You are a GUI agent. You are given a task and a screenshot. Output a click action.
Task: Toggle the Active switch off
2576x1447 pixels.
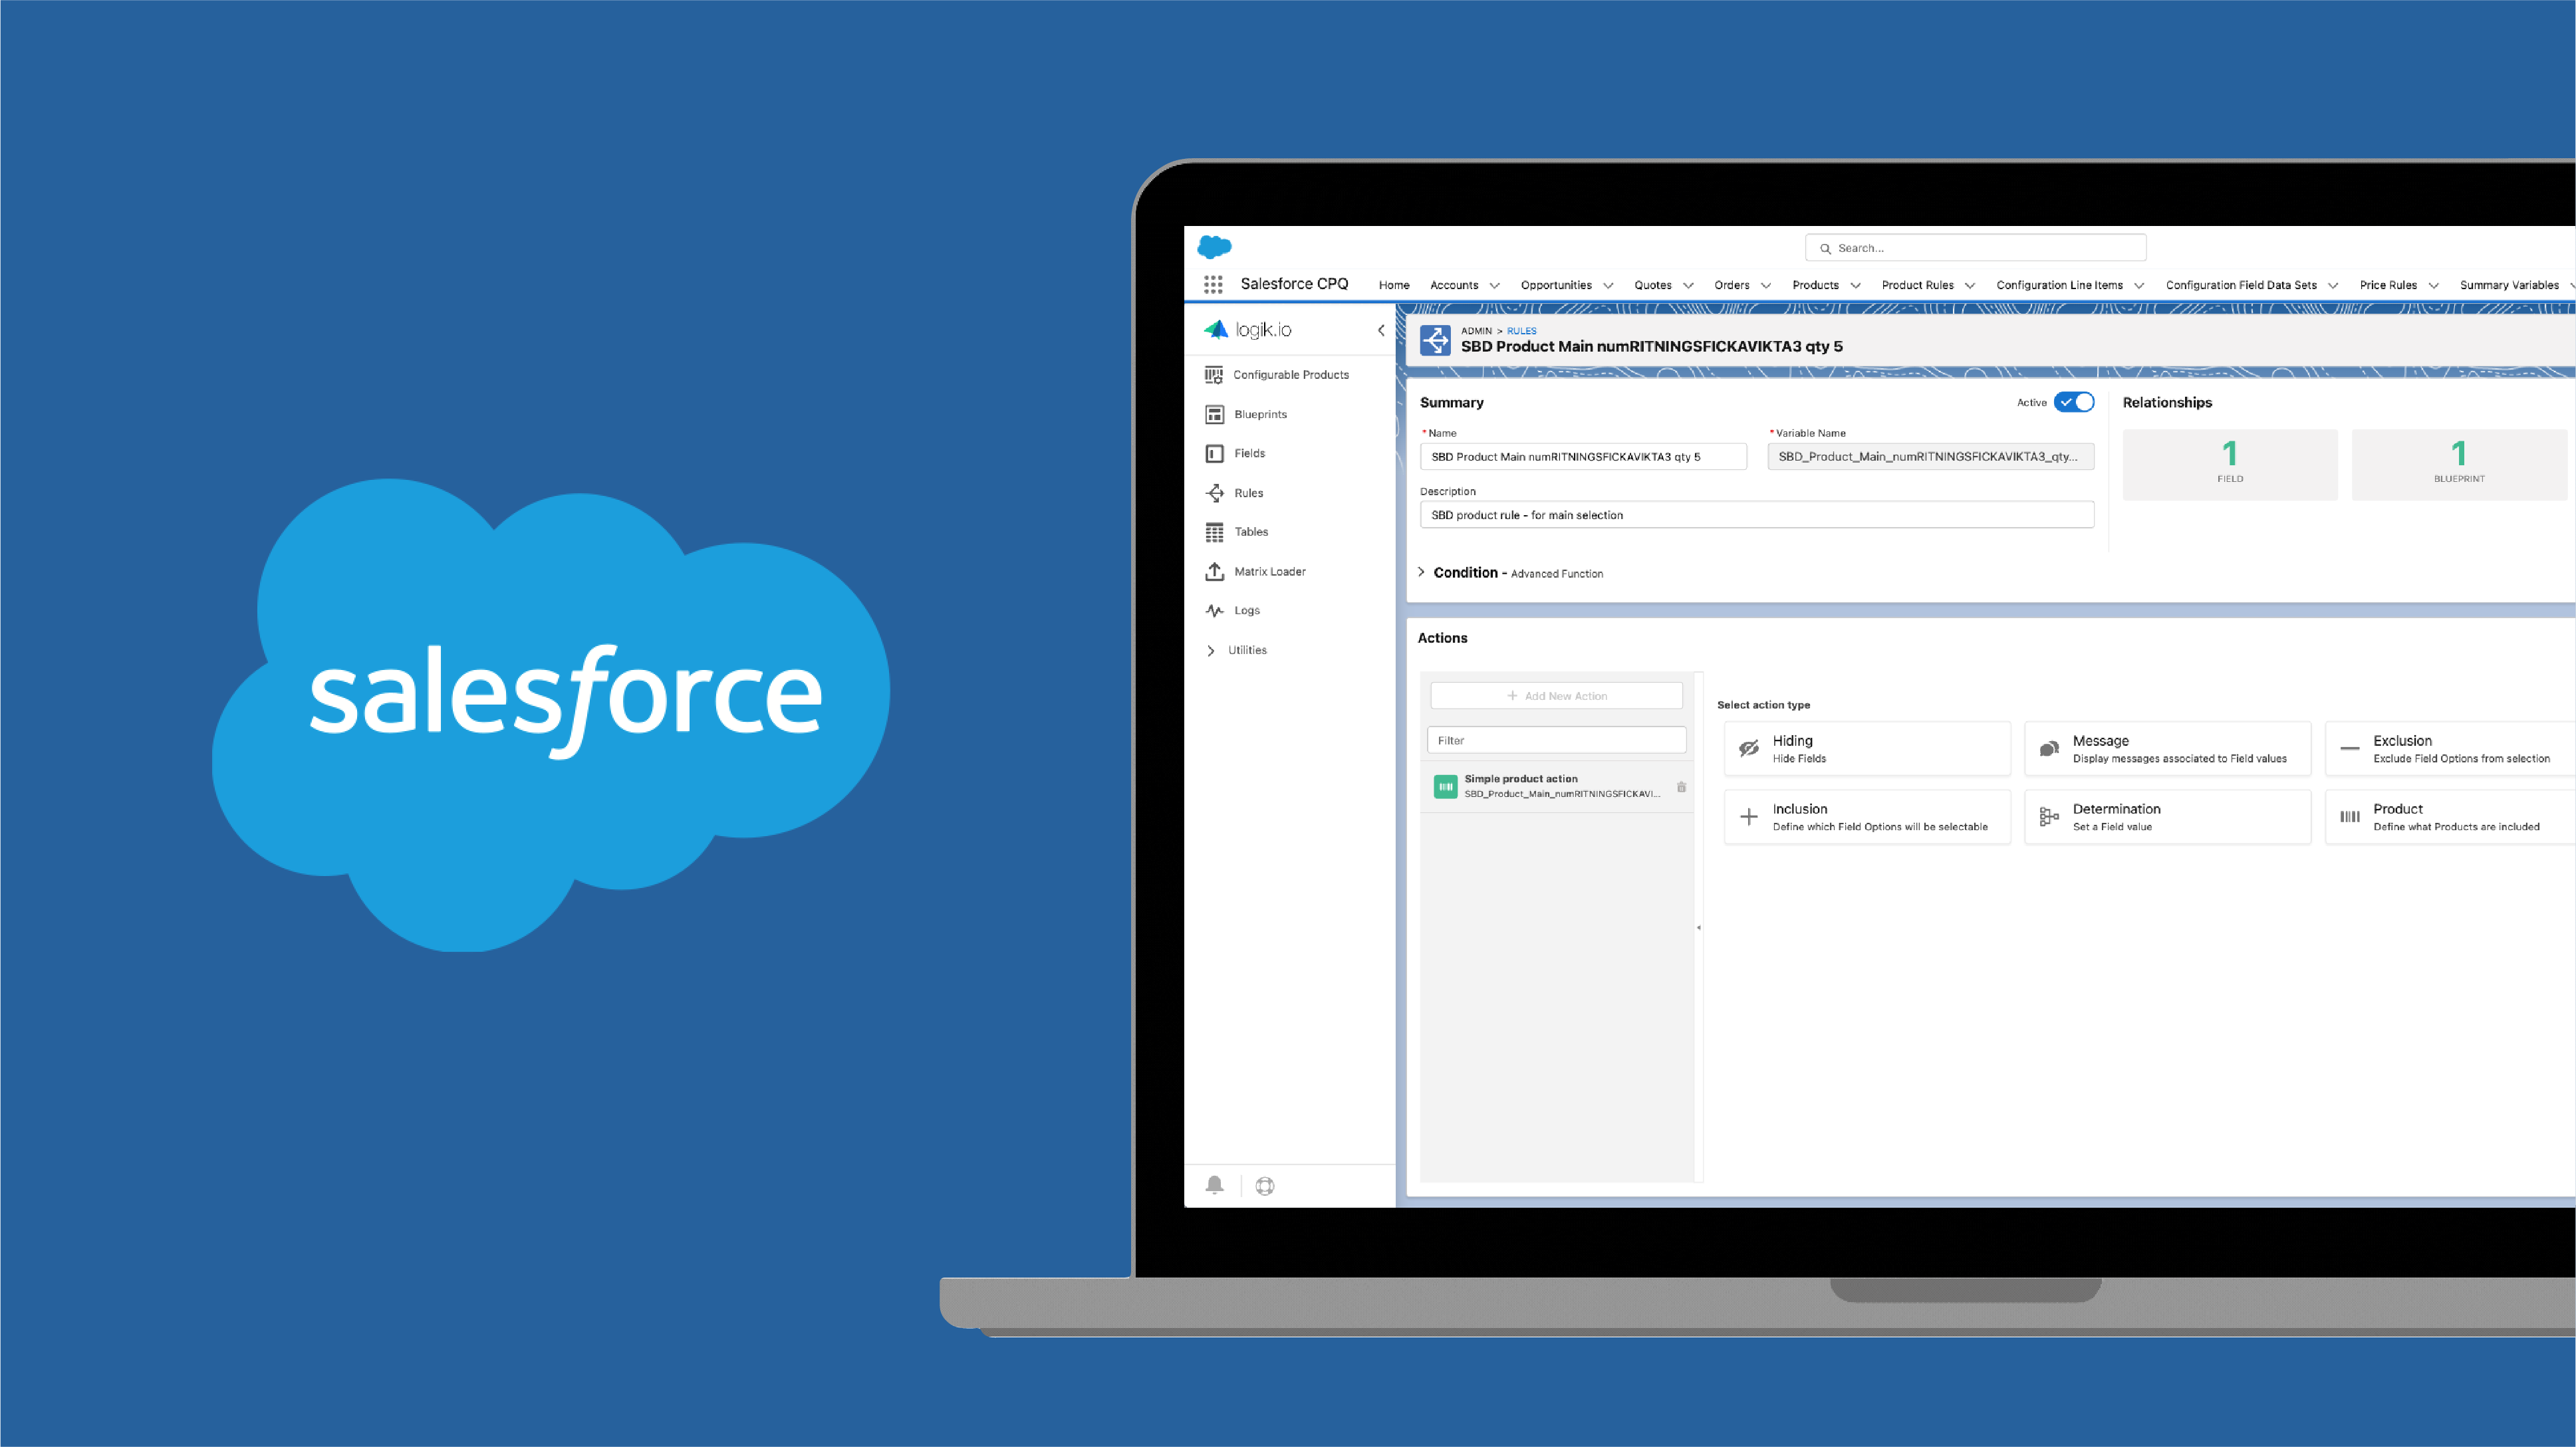coord(2074,403)
